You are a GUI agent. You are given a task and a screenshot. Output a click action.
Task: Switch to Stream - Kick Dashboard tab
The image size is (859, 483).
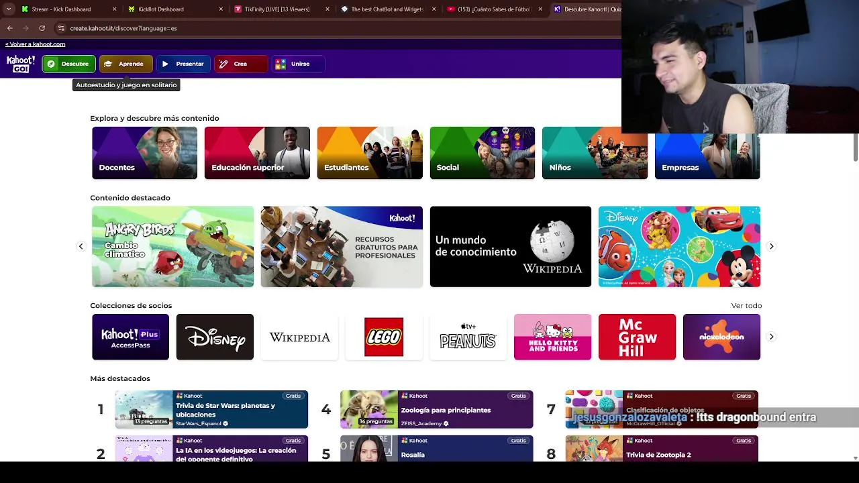click(60, 9)
